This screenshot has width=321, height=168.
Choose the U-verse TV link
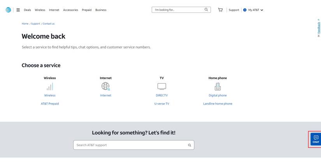162,104
